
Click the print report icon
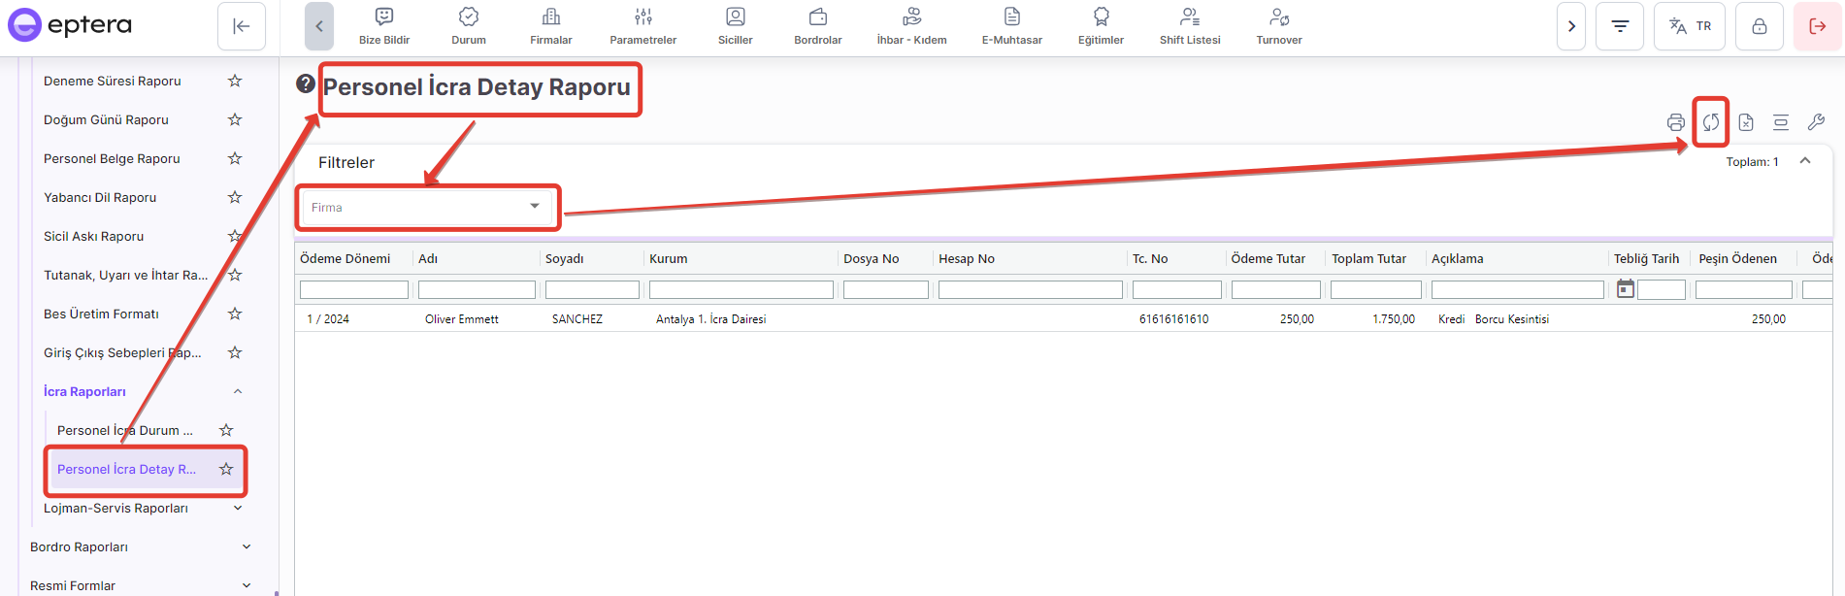coord(1675,122)
